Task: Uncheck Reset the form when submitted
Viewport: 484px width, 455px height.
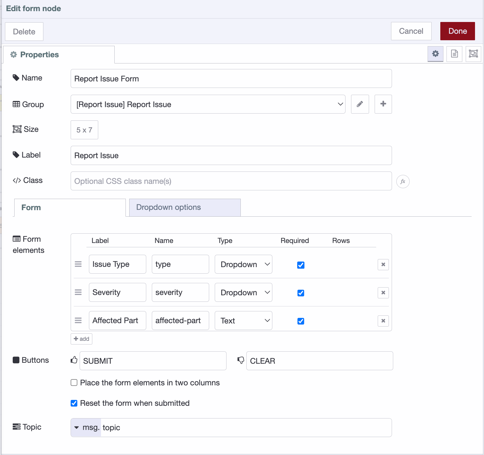Action: tap(74, 403)
